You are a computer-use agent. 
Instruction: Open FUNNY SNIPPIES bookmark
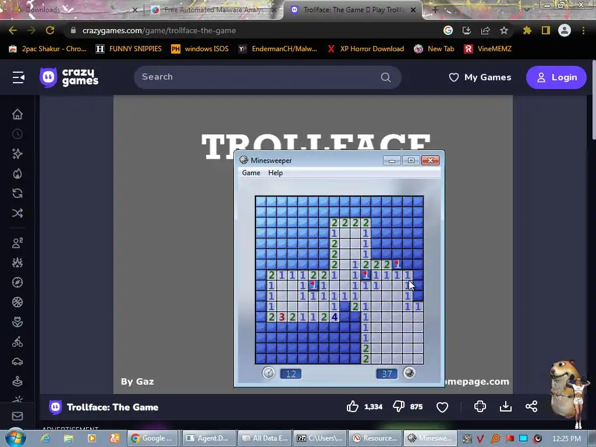[x=129, y=49]
